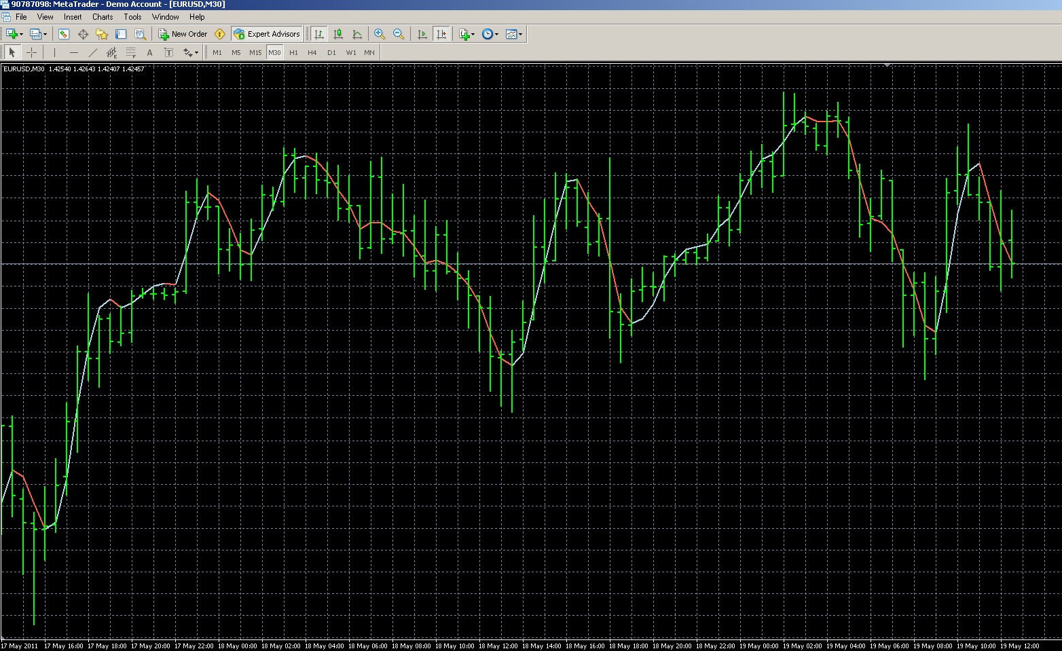Expand the new chart symbol dropdown arrow

(21, 34)
